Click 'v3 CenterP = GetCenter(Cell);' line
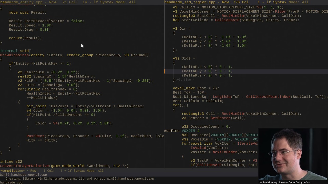Viewport: 328px width, 184px height. [214, 118]
